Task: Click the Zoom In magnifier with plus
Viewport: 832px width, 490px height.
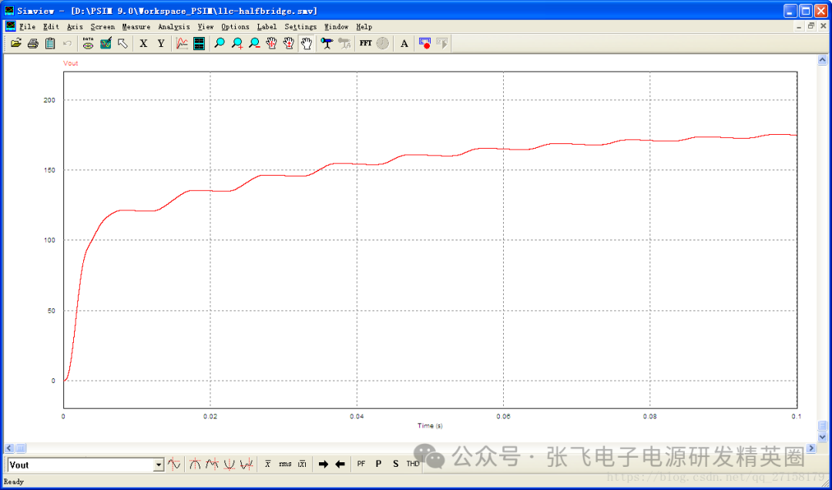Action: tap(237, 44)
